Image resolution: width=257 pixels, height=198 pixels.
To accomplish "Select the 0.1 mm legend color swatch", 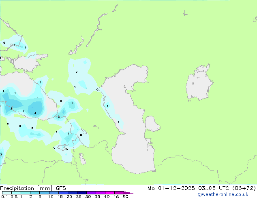I will (x=7, y=193).
